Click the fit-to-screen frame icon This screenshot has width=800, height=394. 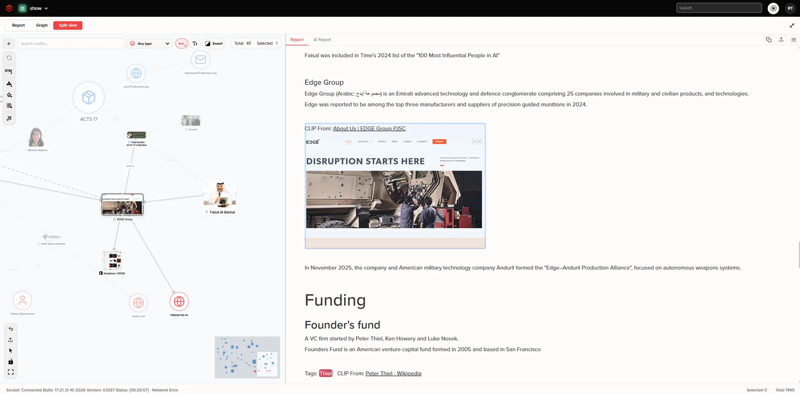pyautogui.click(x=11, y=372)
